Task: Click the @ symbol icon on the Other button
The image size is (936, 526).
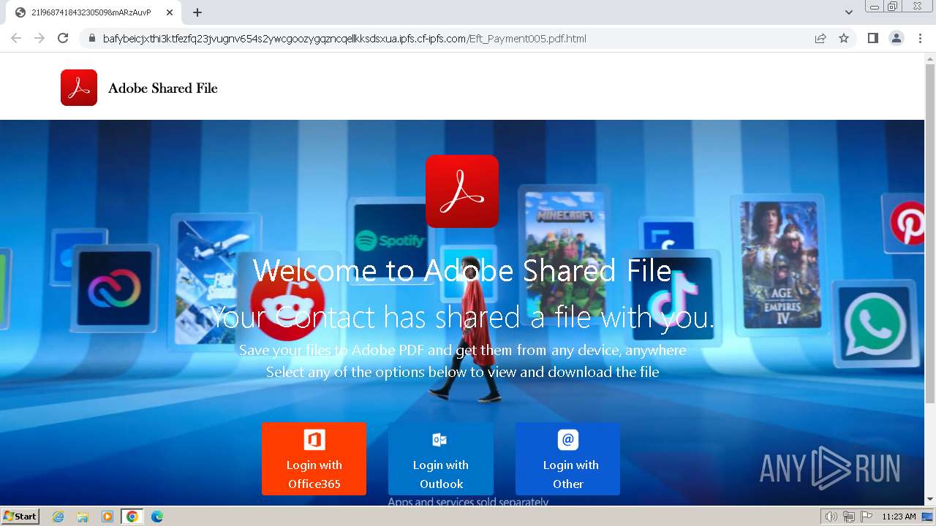Action: (x=568, y=440)
